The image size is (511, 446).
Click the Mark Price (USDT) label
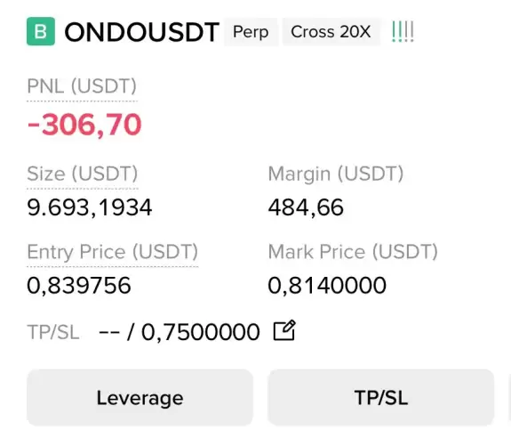coord(353,252)
